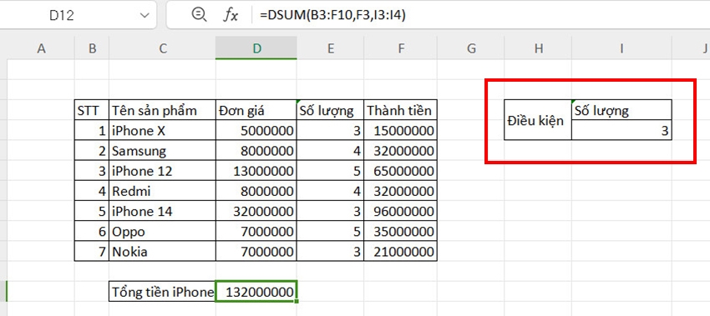Viewport: 710px width, 316px height.
Task: Click 'Số lượng' criteria header in column I
Action: pos(621,110)
